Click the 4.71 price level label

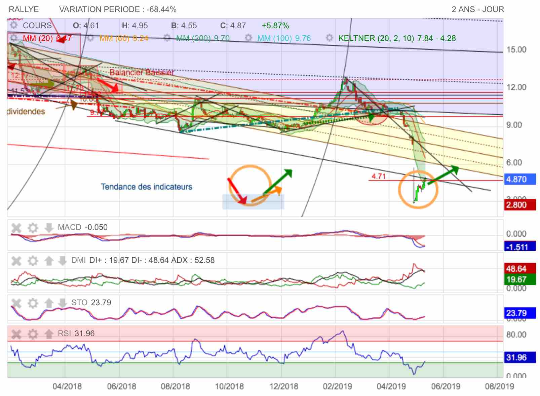pyautogui.click(x=379, y=176)
